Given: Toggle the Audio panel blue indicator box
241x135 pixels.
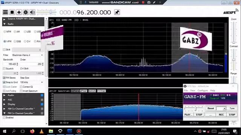Looking at the screenshot, I should [x=42, y=95].
